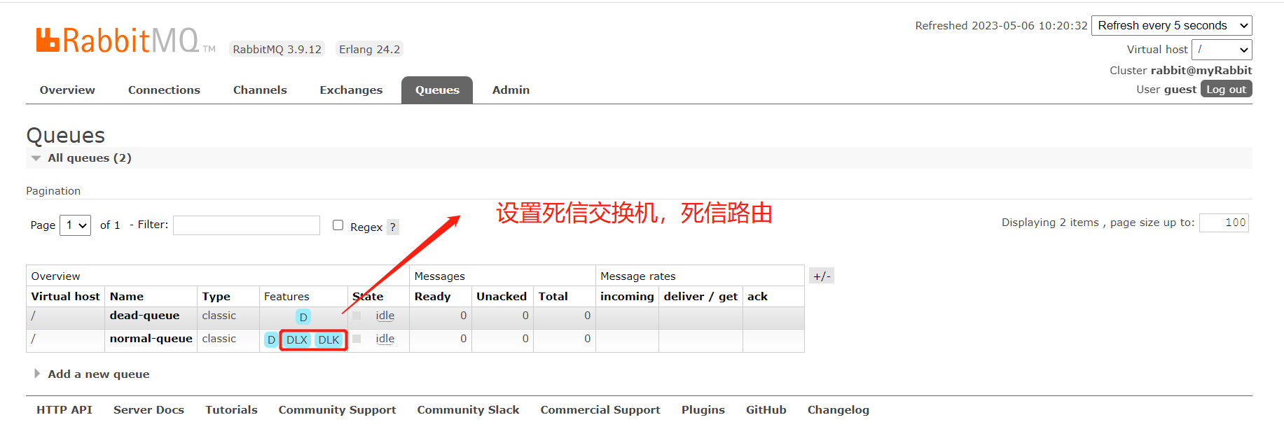The height and width of the screenshot is (429, 1284).
Task: Click the queue Filter text field
Action: point(247,225)
